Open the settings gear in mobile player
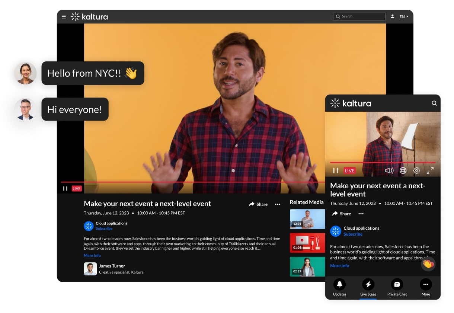This screenshot has width=454, height=313. click(x=416, y=170)
